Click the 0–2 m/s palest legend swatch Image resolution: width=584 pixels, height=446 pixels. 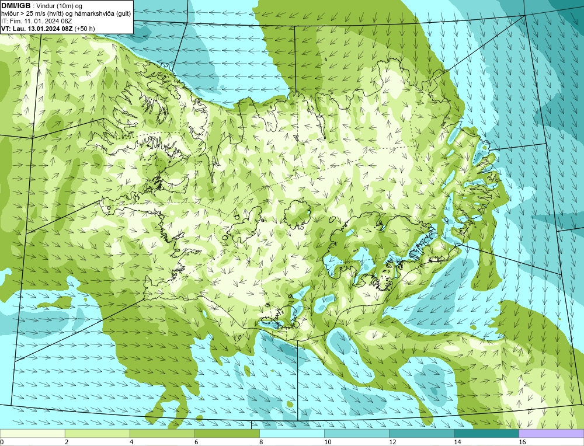[32, 433]
